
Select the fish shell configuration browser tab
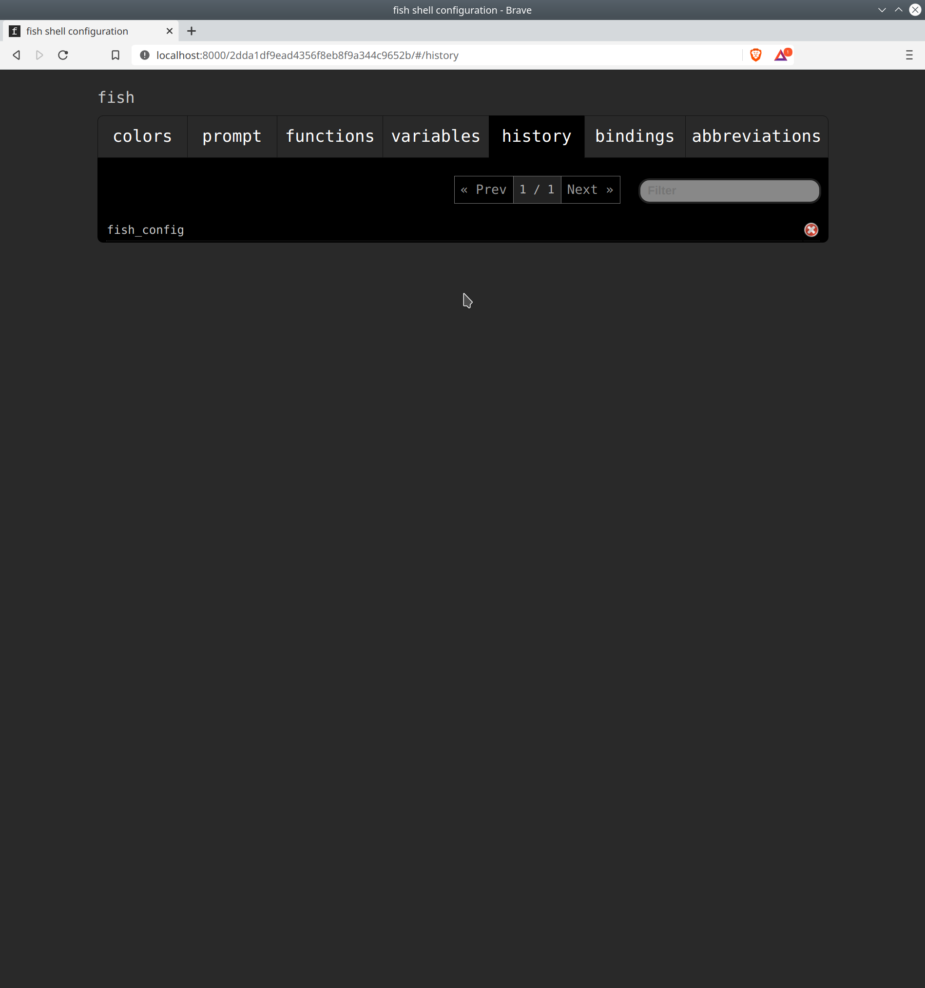click(91, 31)
